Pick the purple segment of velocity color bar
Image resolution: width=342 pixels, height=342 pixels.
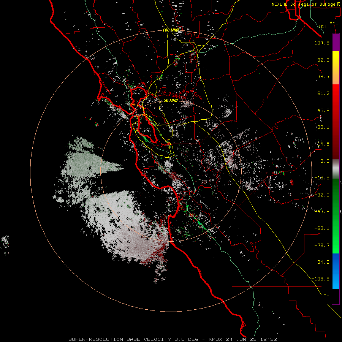click(x=336, y=43)
